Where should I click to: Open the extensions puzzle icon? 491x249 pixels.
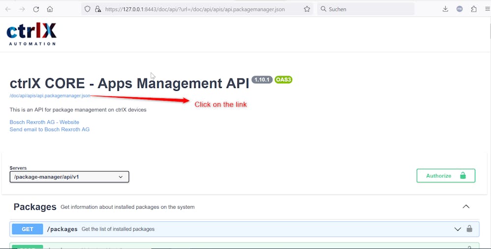[x=473, y=9]
